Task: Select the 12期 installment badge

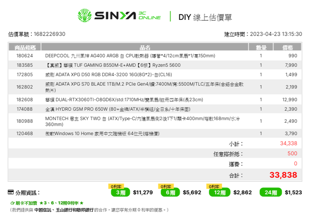Action: (220, 192)
